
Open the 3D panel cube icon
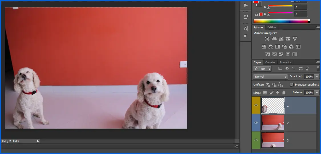point(246,17)
